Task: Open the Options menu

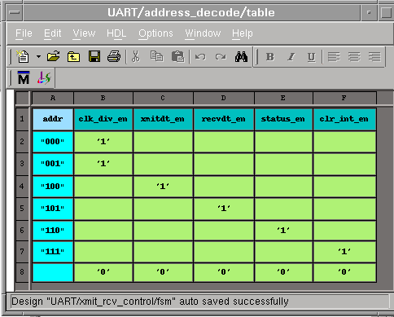Action: coord(155,33)
